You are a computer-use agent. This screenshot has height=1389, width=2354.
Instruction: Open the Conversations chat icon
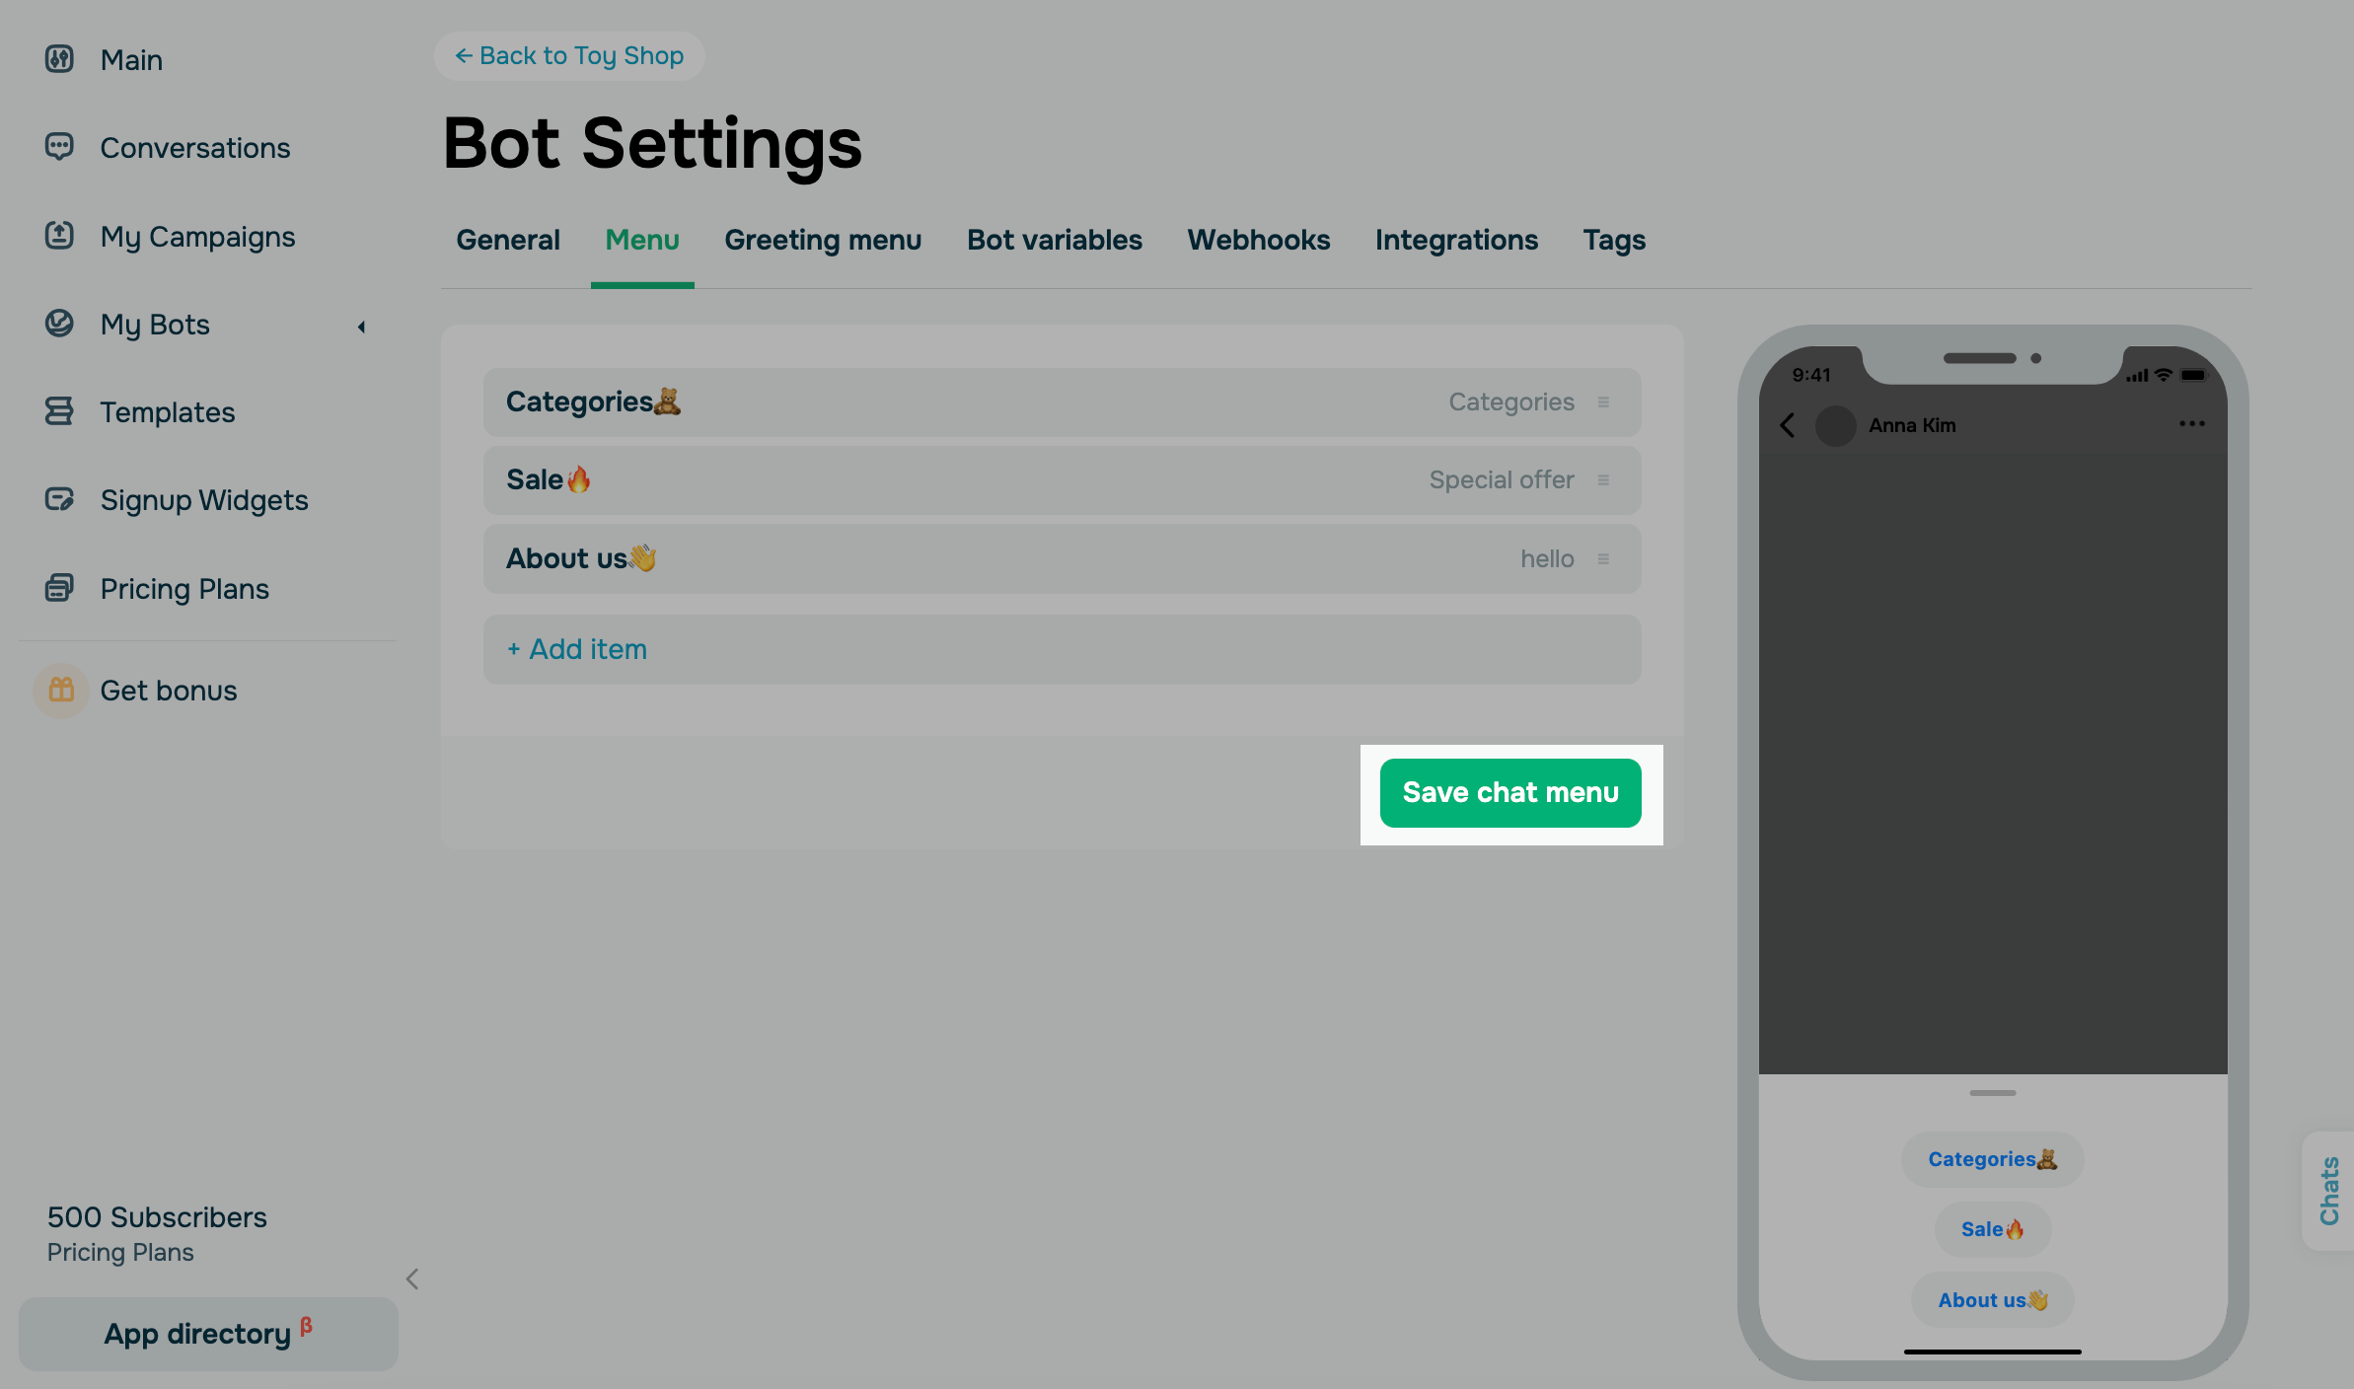click(x=59, y=147)
